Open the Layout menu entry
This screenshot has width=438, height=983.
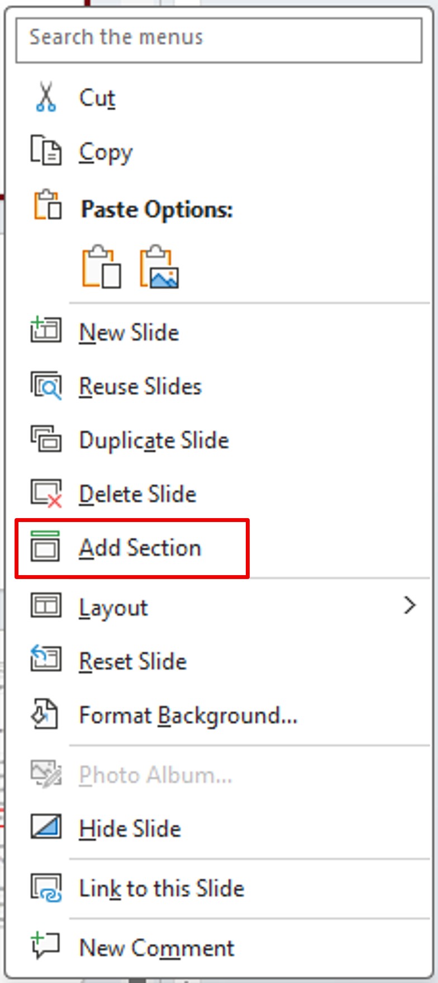(114, 607)
